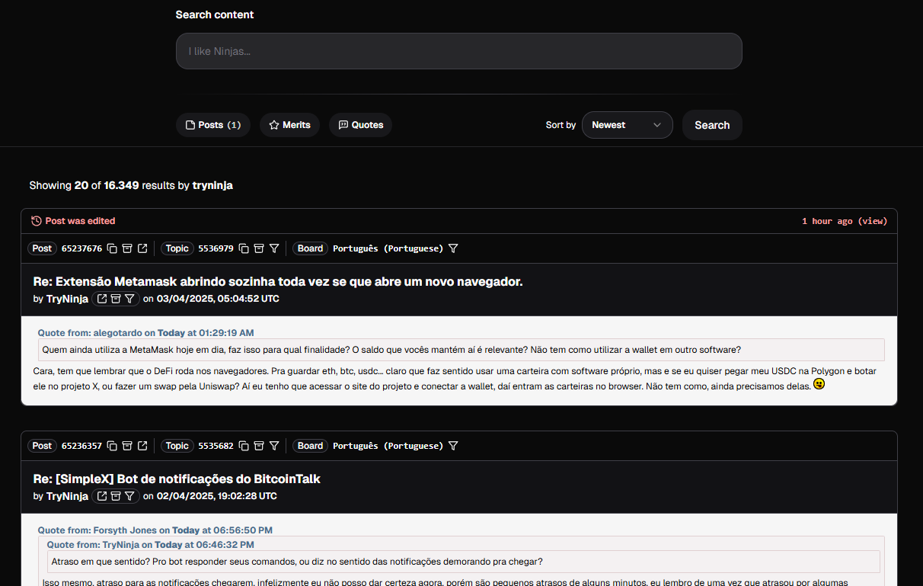Viewport: 923px width, 586px height.
Task: Switch to the Quotes tab
Action: pyautogui.click(x=360, y=125)
